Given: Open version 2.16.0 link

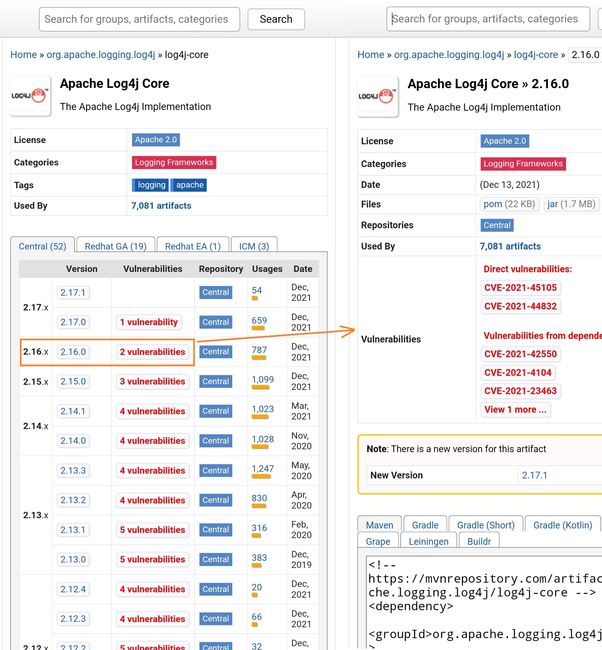Looking at the screenshot, I should click(73, 352).
